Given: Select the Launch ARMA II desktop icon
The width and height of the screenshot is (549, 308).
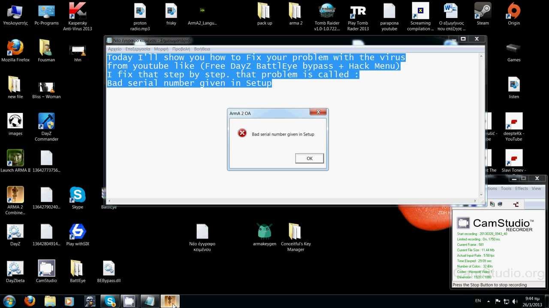Looking at the screenshot, I should [15, 162].
